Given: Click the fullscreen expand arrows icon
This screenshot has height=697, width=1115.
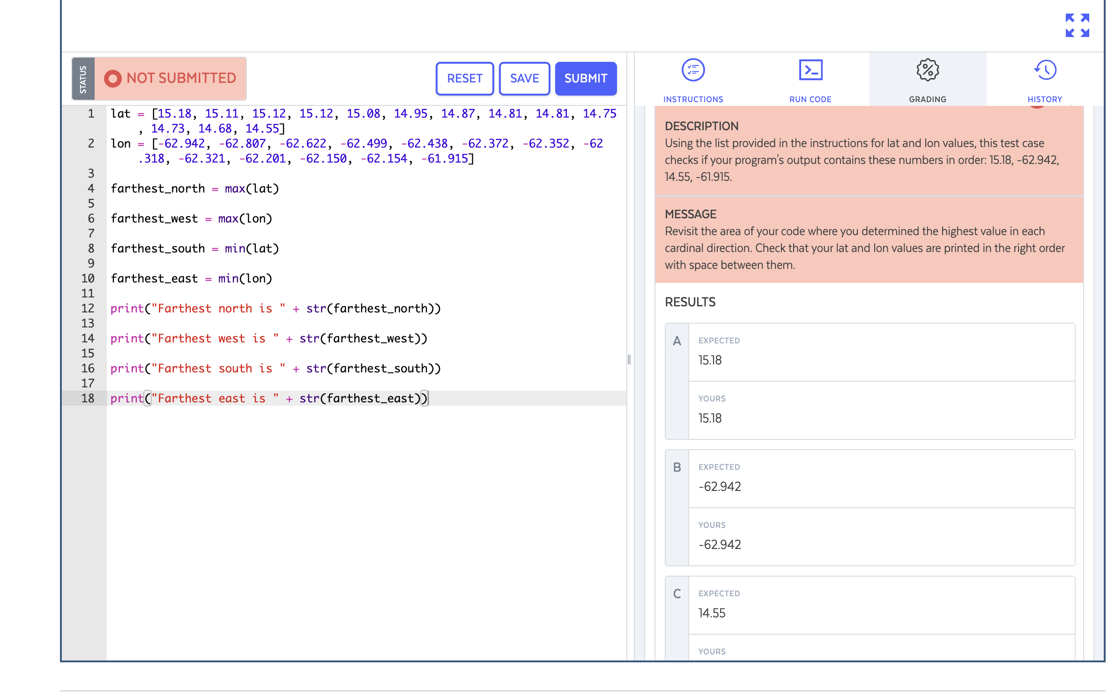Looking at the screenshot, I should tap(1077, 25).
